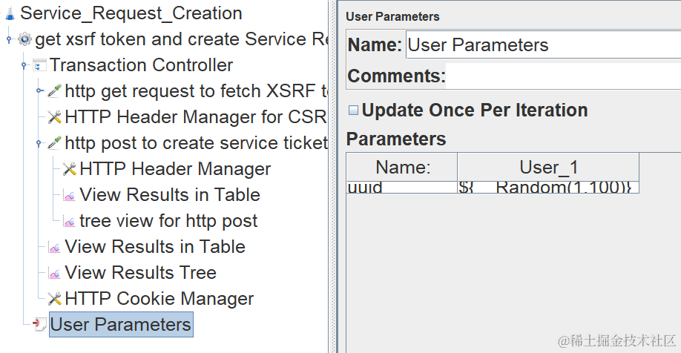Image resolution: width=681 pixels, height=353 pixels.
Task: Click the Comments input field
Action: click(563, 76)
